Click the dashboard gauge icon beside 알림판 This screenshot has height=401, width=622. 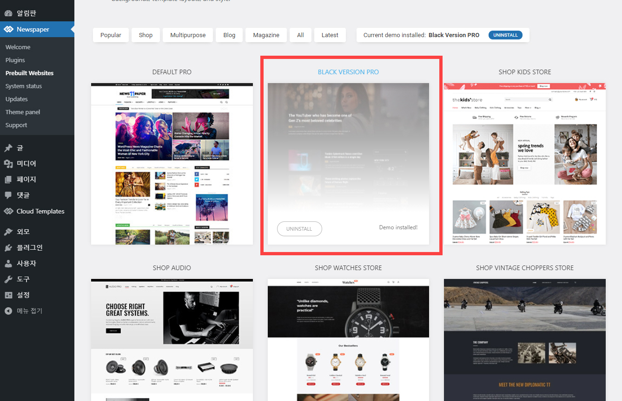[x=8, y=13]
